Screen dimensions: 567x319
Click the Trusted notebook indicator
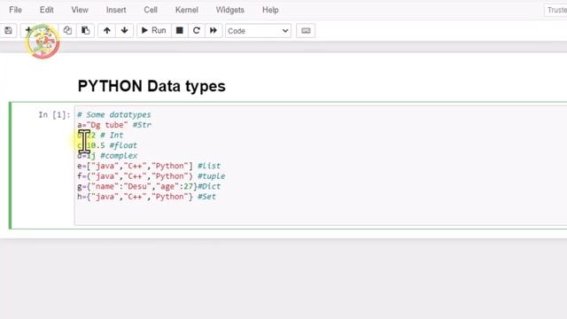555,10
